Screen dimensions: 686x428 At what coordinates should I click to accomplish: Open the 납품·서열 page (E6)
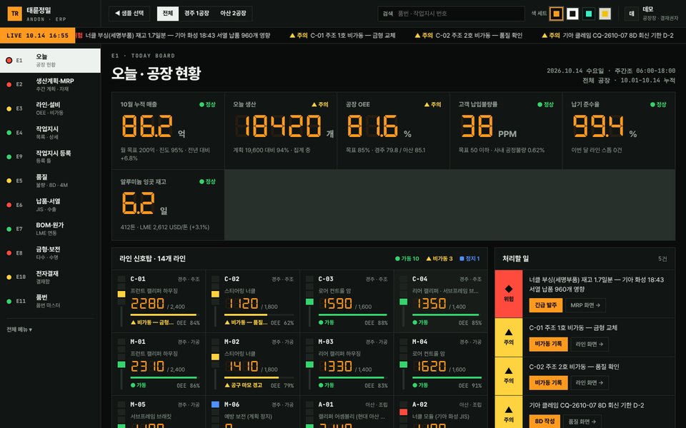pyautogui.click(x=50, y=205)
